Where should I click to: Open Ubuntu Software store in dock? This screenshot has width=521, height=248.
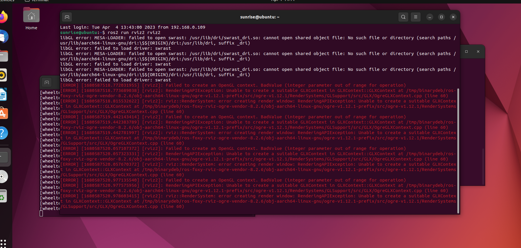click(4, 114)
